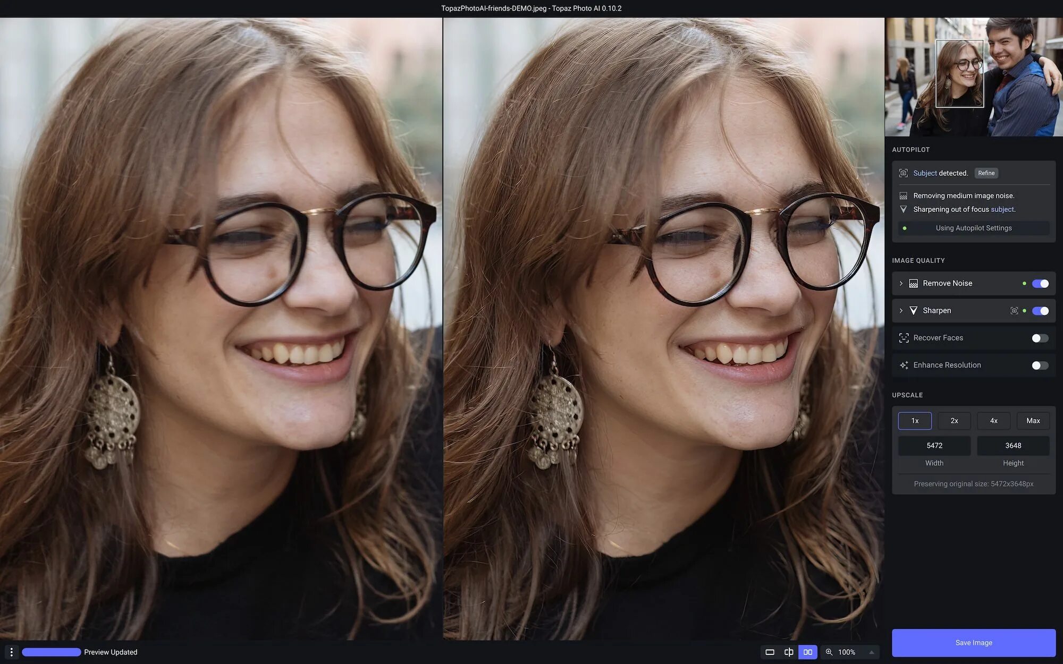Click the Remove Noise panel icon
This screenshot has height=664, width=1063.
coord(913,283)
